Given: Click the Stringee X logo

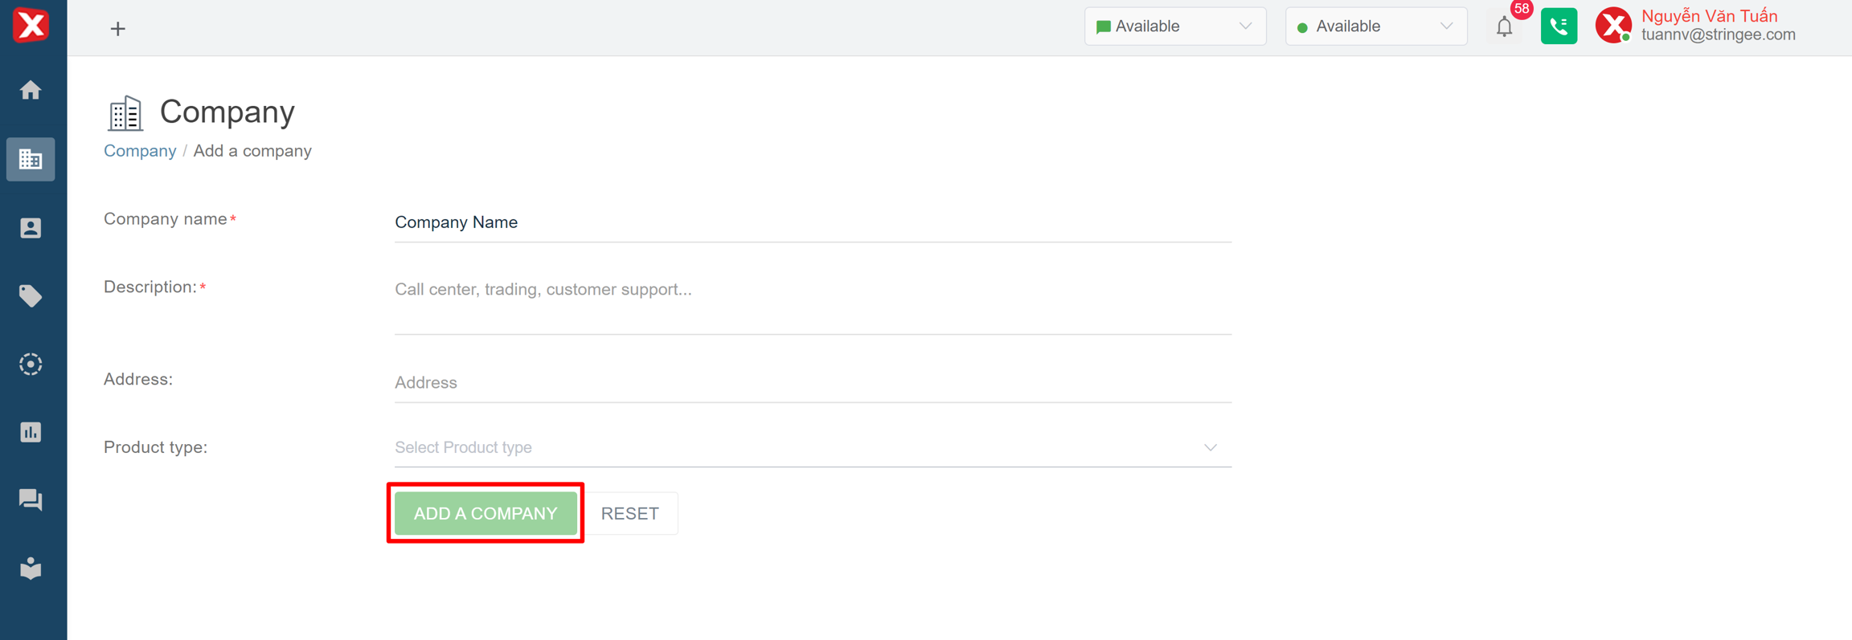Looking at the screenshot, I should tap(31, 25).
